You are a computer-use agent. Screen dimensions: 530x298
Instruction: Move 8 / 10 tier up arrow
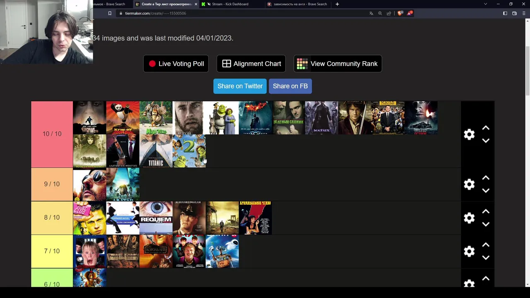pos(486,211)
